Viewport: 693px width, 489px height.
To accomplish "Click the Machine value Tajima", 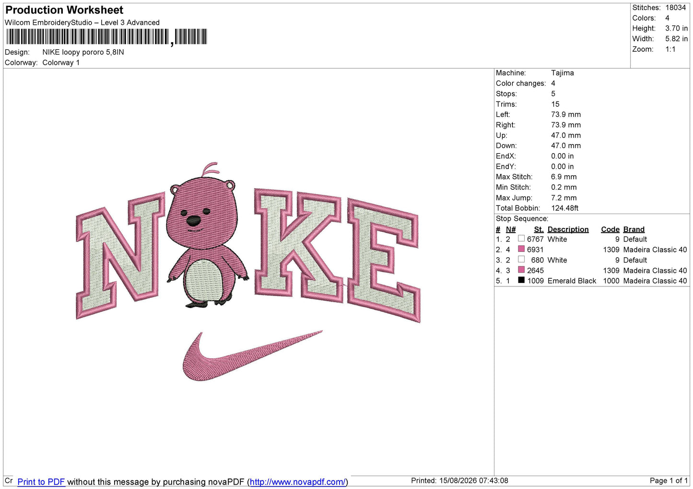I will click(562, 73).
